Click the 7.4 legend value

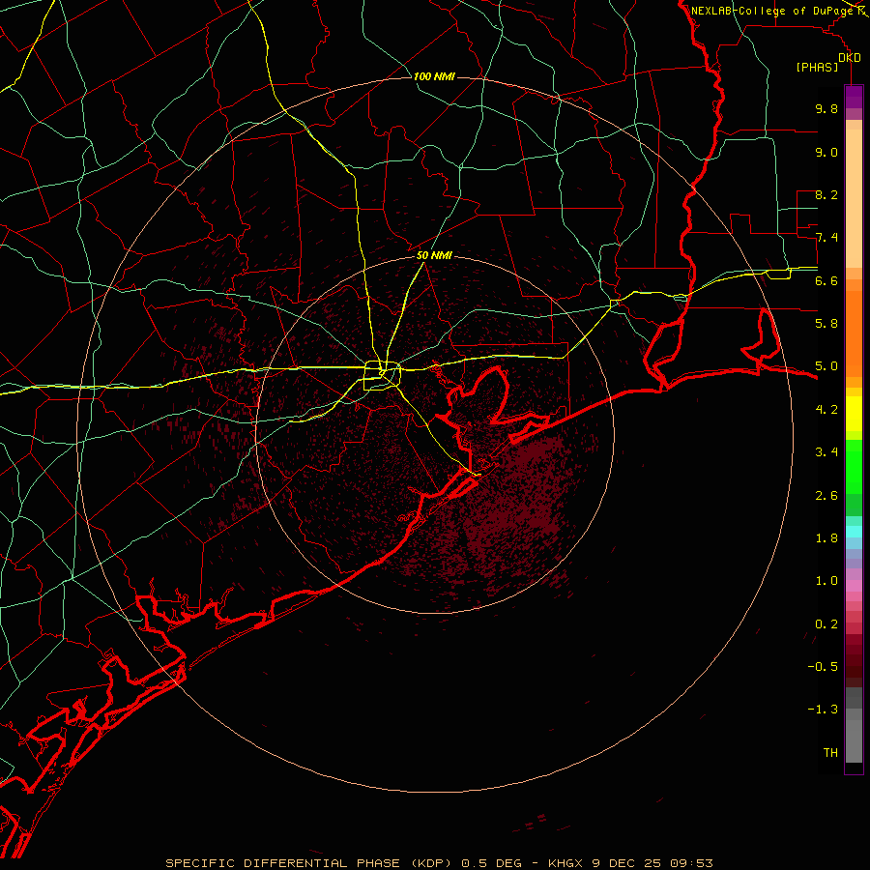click(x=826, y=238)
